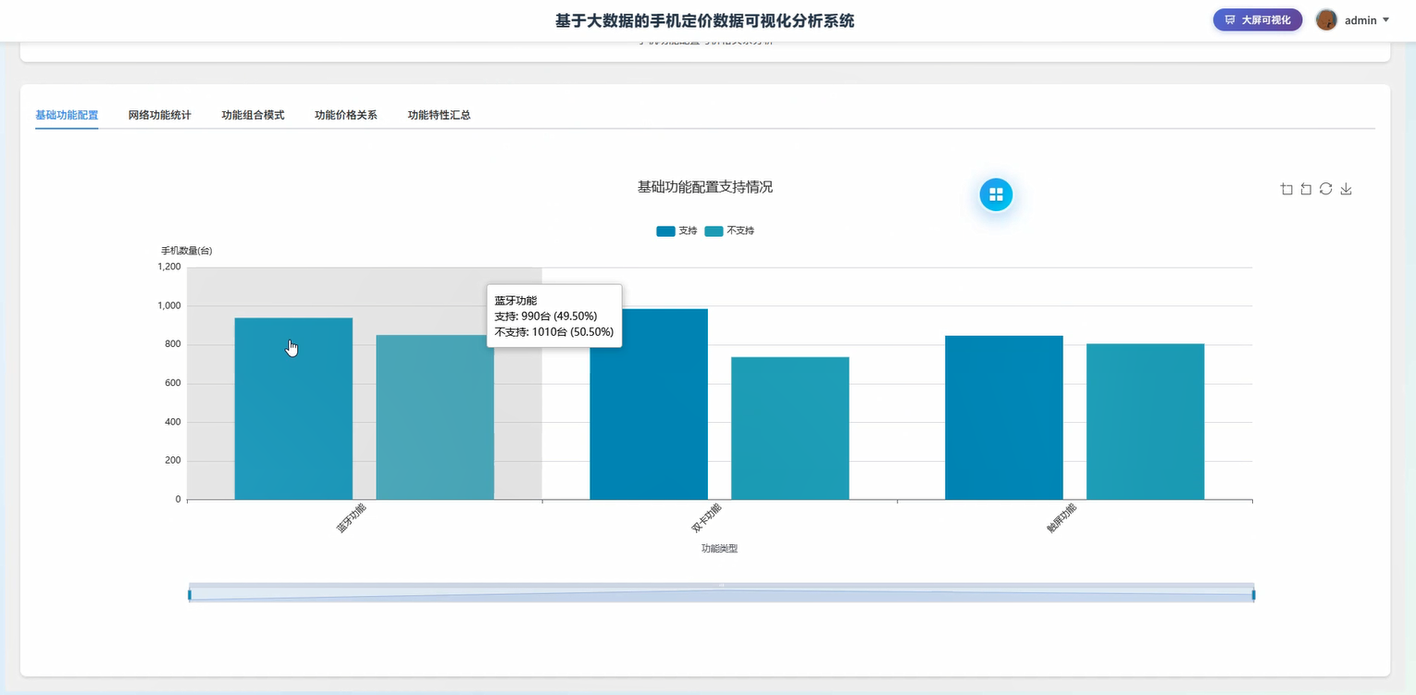
Task: Click tooltip line 不支持: 1010台 (50.50%)
Action: point(554,331)
